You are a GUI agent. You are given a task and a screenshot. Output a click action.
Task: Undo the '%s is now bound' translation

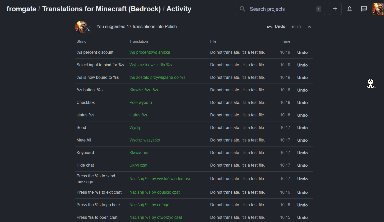[x=302, y=78]
